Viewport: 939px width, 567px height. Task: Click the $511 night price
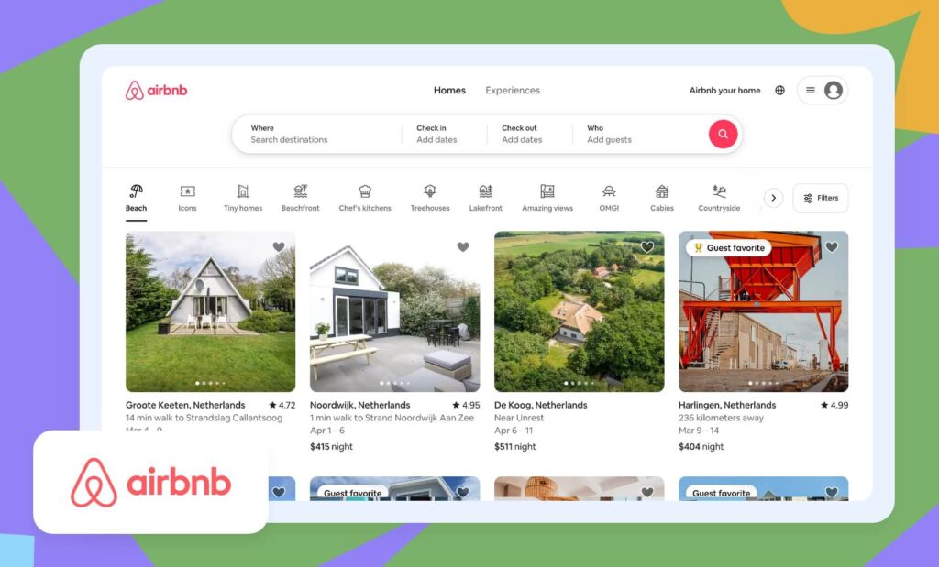[515, 446]
